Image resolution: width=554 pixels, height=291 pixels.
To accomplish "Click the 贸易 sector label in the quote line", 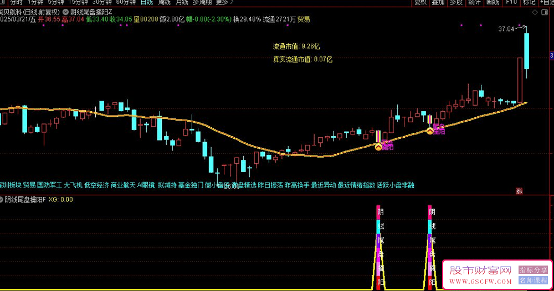I will [x=304, y=19].
